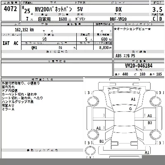The width and height of the screenshot is (165, 165).
Task: Click the lot number 4072
Action: pyautogui.click(x=10, y=9)
